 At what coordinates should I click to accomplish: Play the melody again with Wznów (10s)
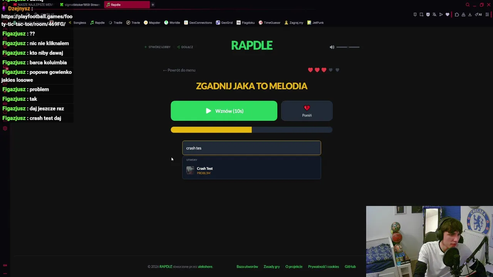224,111
